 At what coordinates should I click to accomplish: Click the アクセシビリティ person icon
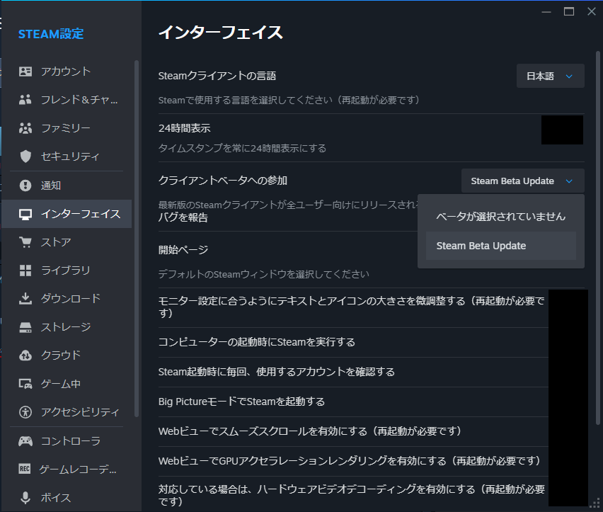[25, 412]
